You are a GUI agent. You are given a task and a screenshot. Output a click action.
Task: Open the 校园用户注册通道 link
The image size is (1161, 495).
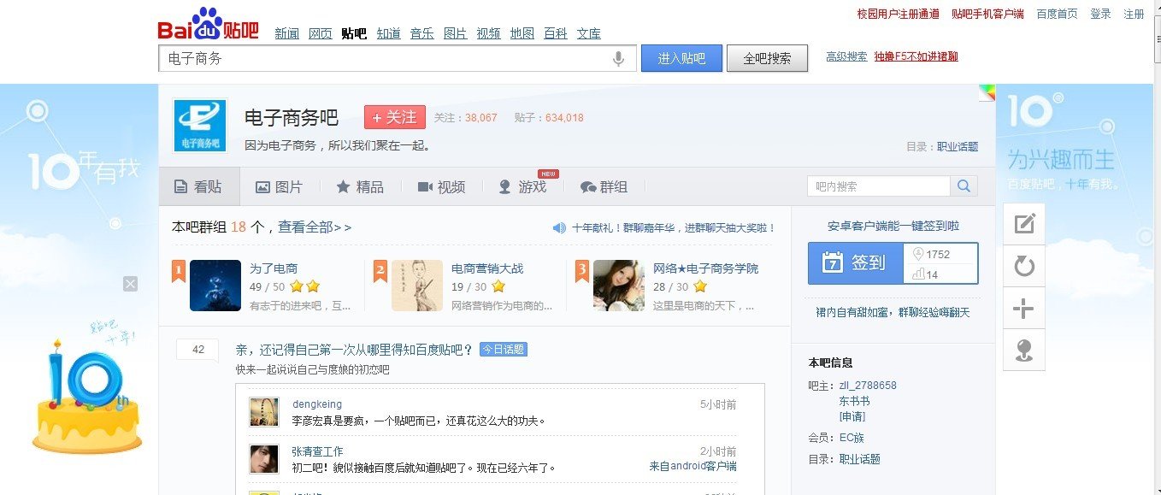(899, 14)
